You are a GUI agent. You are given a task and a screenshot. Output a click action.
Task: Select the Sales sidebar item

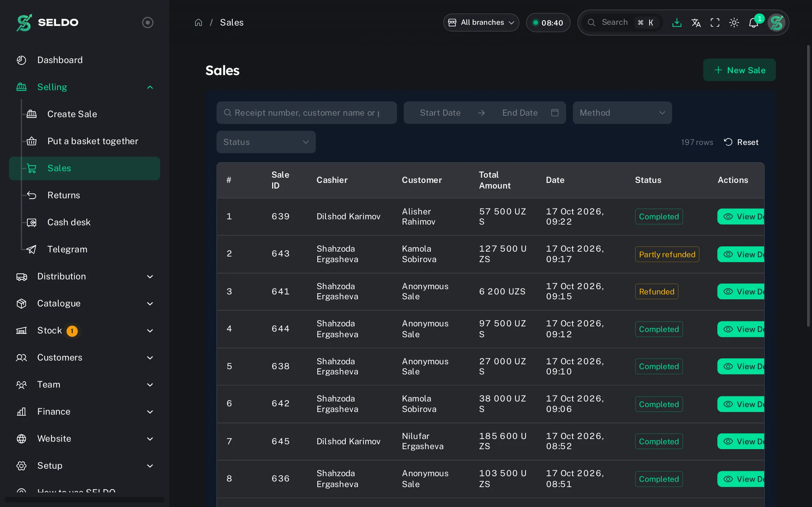[85, 168]
